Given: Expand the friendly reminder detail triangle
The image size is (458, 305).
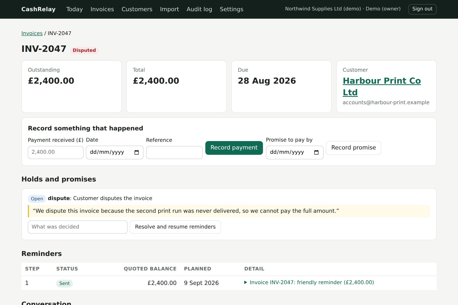Looking at the screenshot, I should [x=246, y=282].
